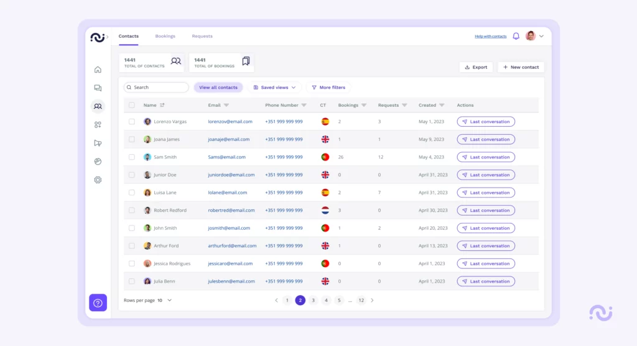Click the New contact button
Screen dimensions: 637x346
click(x=521, y=67)
